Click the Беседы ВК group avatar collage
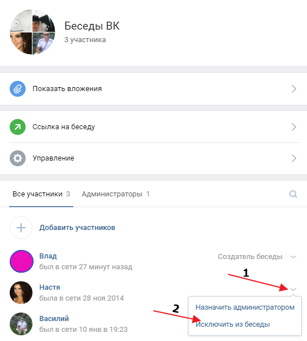Screen dimensions: 307x341 click(32, 32)
